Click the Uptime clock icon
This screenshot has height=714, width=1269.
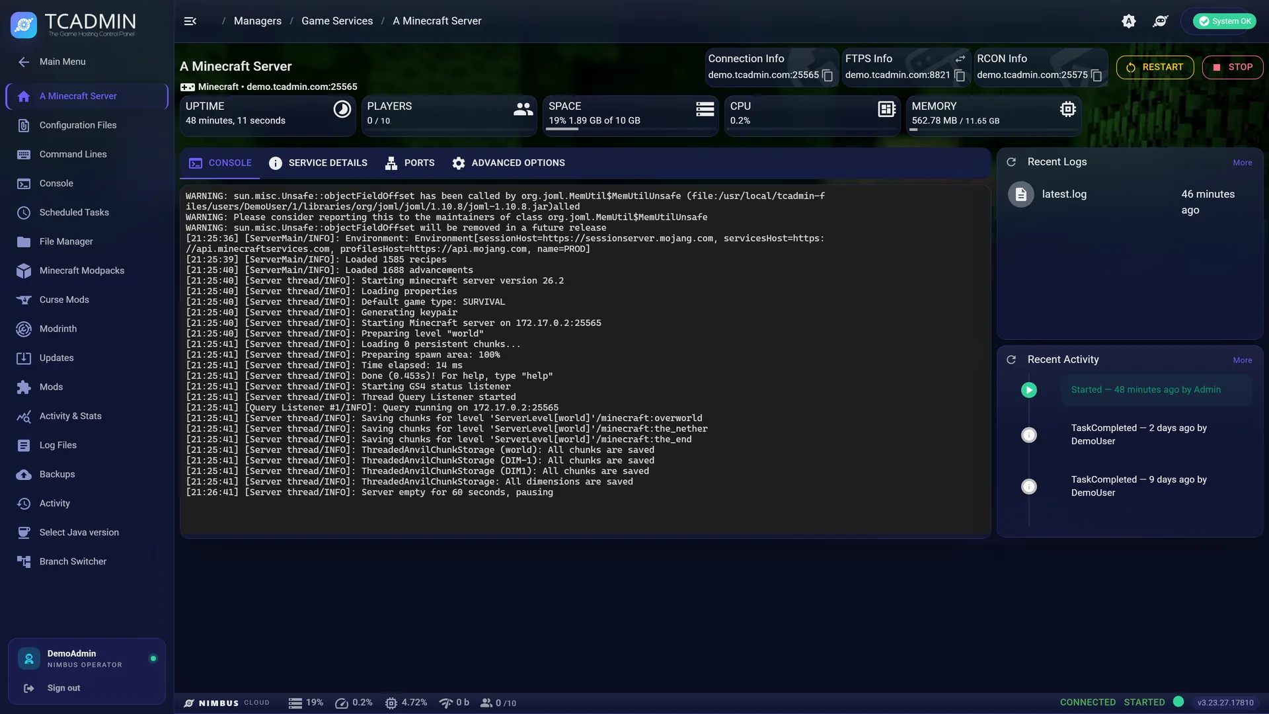click(342, 109)
